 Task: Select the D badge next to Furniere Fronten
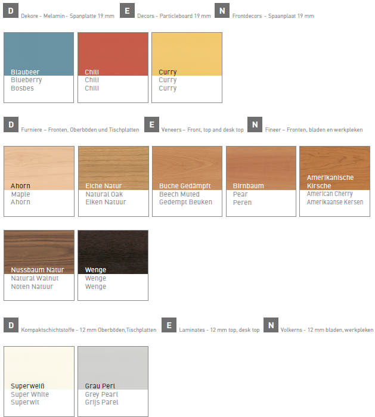tap(11, 125)
